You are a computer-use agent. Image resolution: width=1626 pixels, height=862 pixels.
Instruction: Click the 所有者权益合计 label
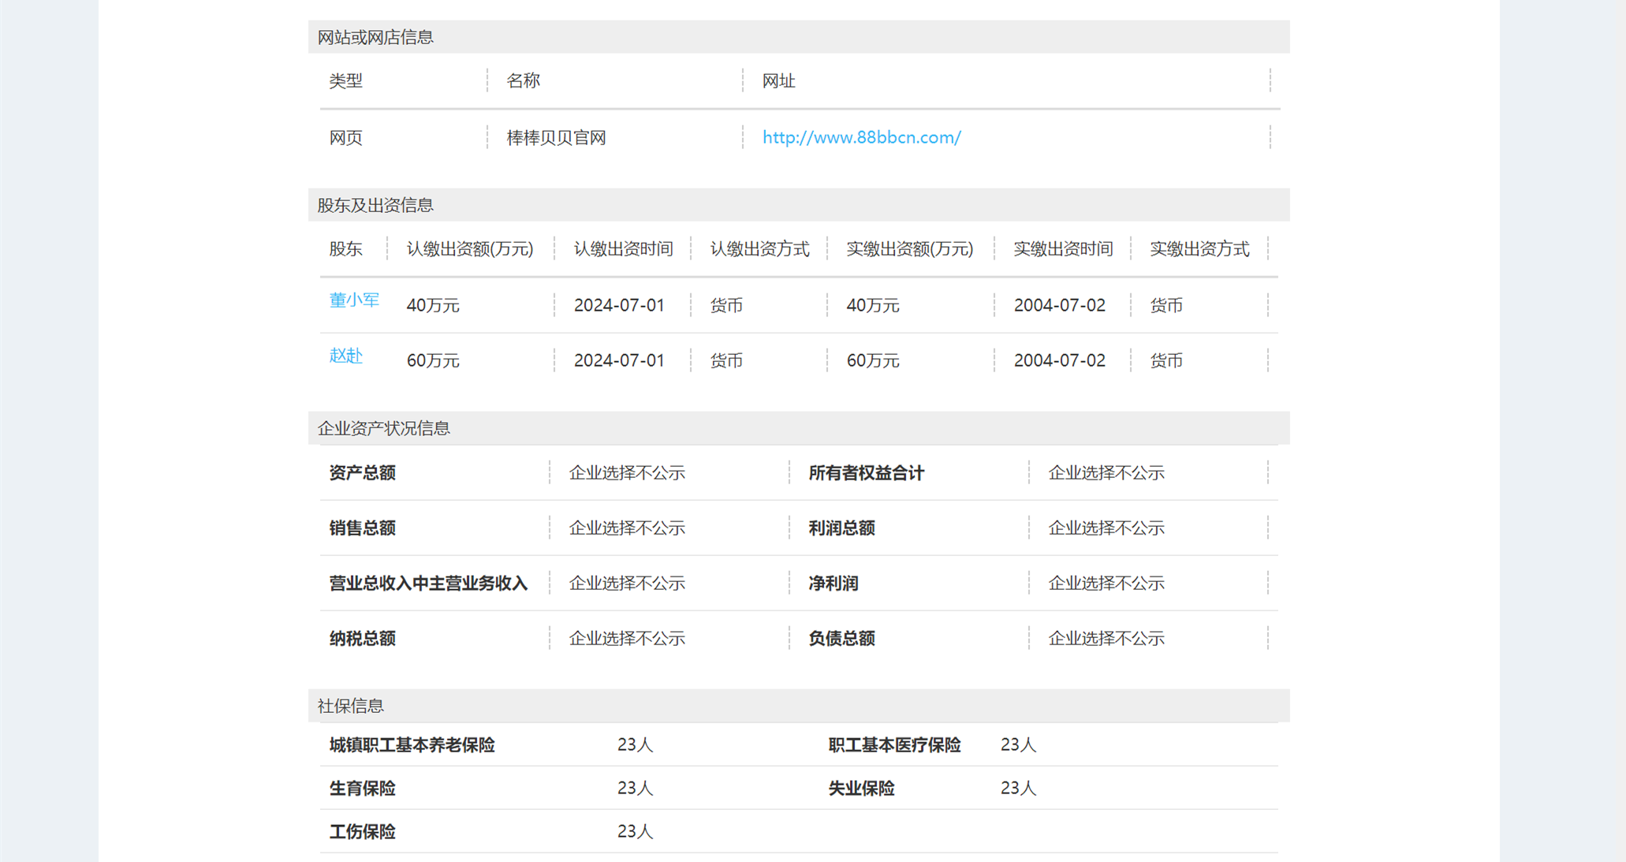(866, 473)
